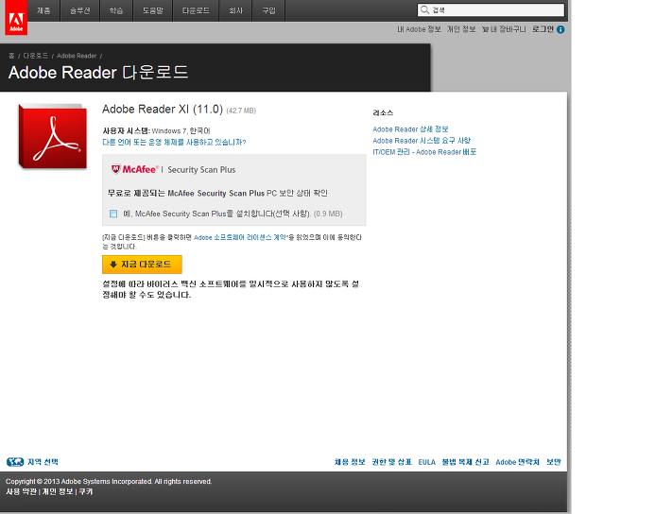The image size is (655, 514).
Task: Open the 다운로드 menu
Action: [x=196, y=10]
